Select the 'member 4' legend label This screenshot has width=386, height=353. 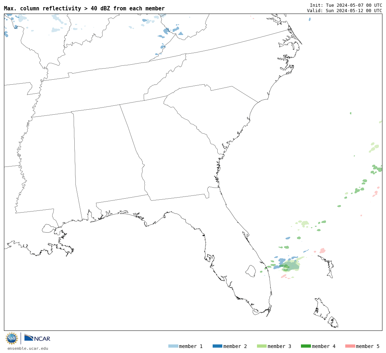tap(323, 346)
